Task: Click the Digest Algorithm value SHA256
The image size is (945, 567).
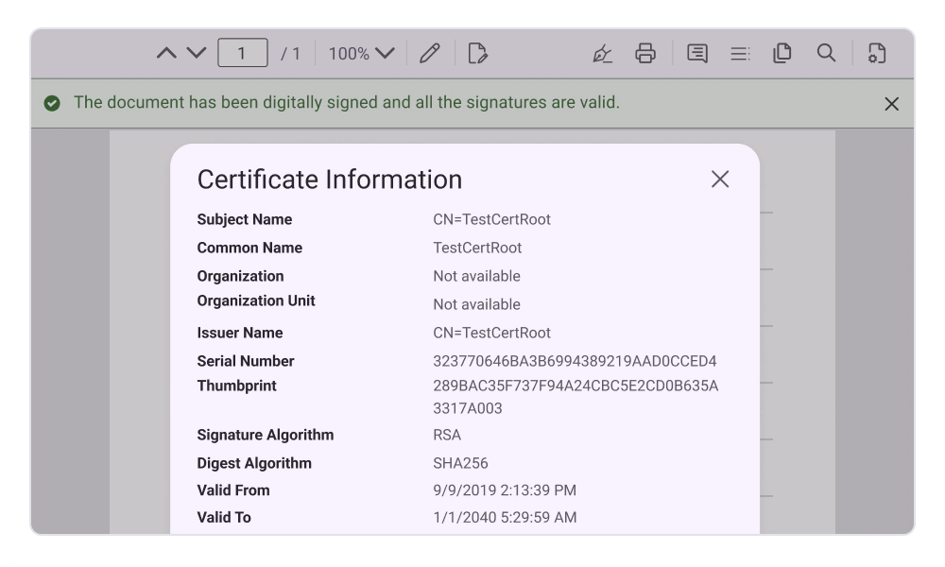Action: pos(460,463)
